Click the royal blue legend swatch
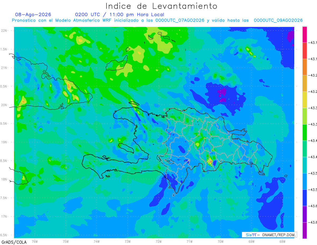 [x=305, y=197]
